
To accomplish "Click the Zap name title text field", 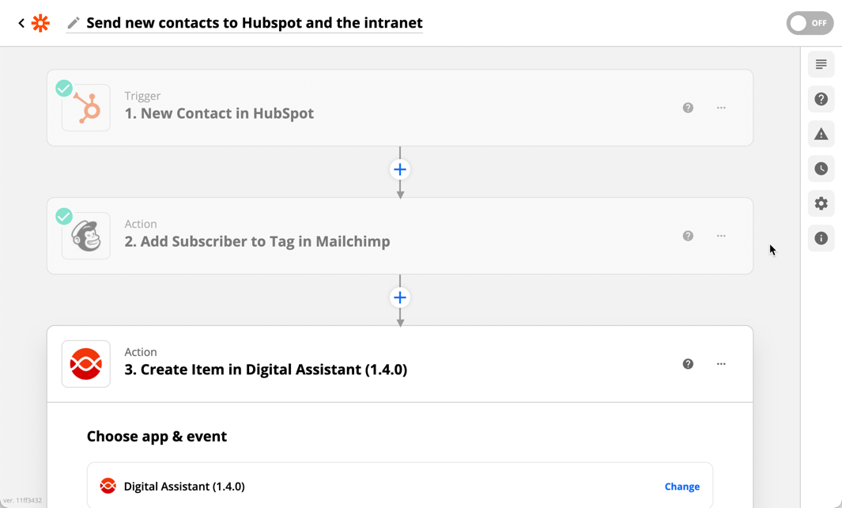I will point(255,23).
